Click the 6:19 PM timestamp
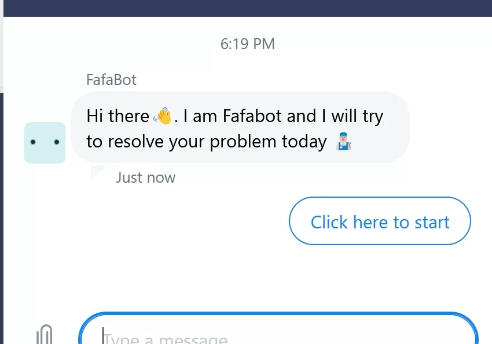Screen dimensions: 492x344 (x=248, y=44)
